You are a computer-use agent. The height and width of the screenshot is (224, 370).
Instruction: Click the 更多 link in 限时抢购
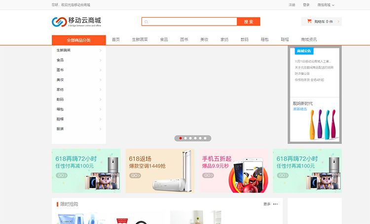267,204
